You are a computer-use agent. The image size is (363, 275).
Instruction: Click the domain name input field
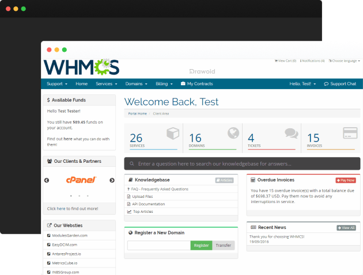click(159, 246)
